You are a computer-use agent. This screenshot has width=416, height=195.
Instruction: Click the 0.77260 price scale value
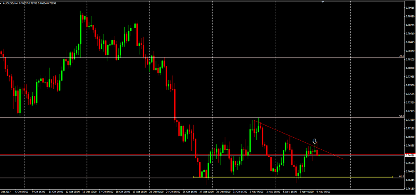tap(411, 119)
